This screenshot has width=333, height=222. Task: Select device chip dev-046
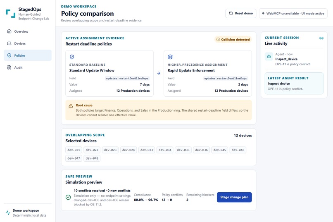[x=238, y=150]
